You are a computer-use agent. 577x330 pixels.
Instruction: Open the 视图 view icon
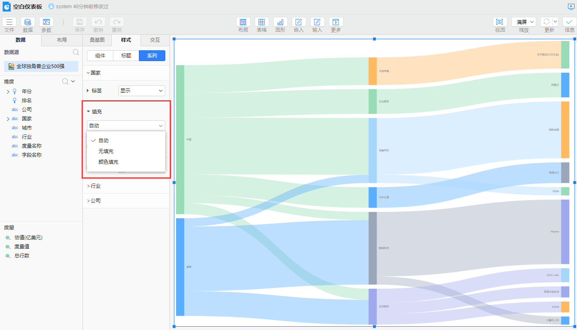click(500, 22)
